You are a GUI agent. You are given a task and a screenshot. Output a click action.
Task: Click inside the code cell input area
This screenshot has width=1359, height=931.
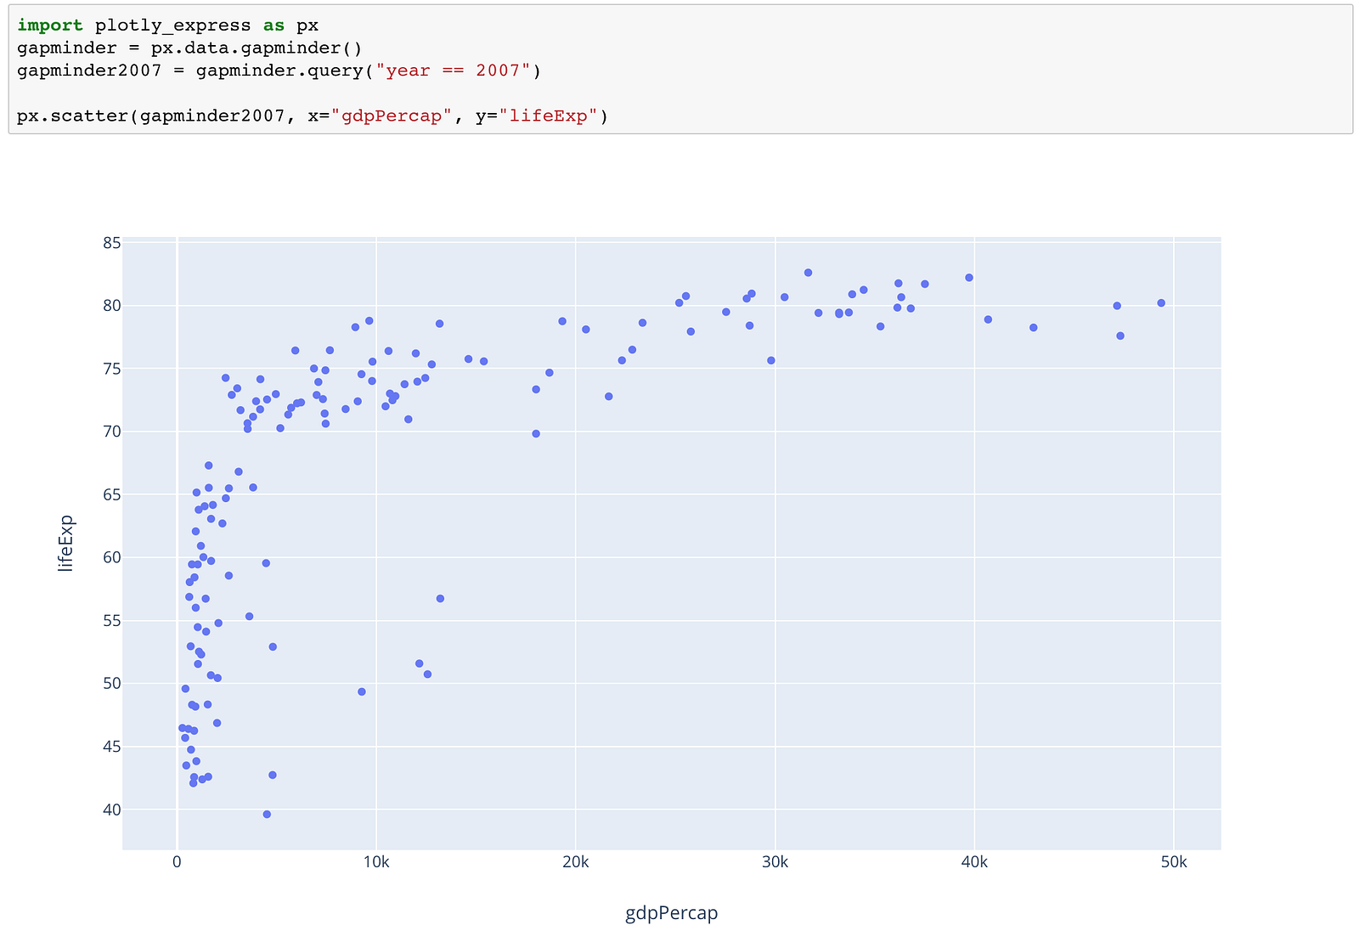pos(679,69)
